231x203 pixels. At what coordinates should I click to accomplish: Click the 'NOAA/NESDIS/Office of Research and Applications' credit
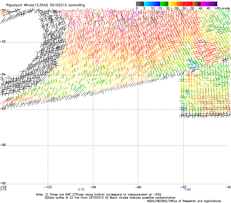pyautogui.click(x=184, y=201)
